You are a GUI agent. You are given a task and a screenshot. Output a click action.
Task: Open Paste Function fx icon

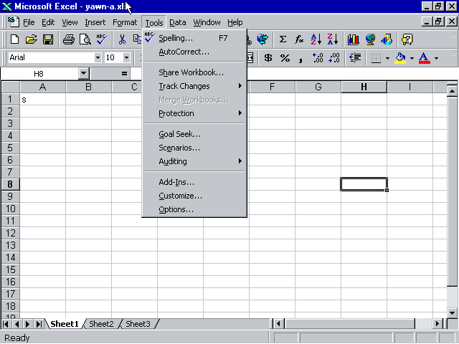(x=299, y=39)
